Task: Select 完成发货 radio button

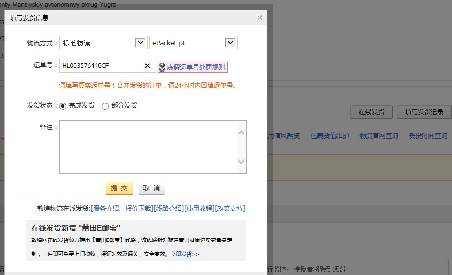Action: (x=63, y=106)
